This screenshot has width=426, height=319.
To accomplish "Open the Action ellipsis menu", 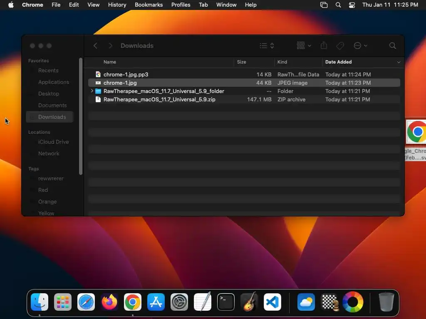I will (361, 46).
